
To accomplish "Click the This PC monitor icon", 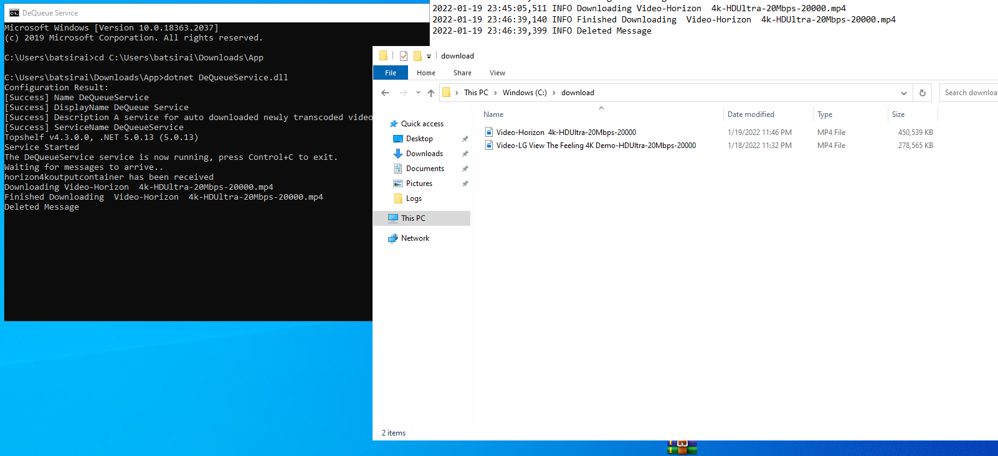I will (393, 218).
